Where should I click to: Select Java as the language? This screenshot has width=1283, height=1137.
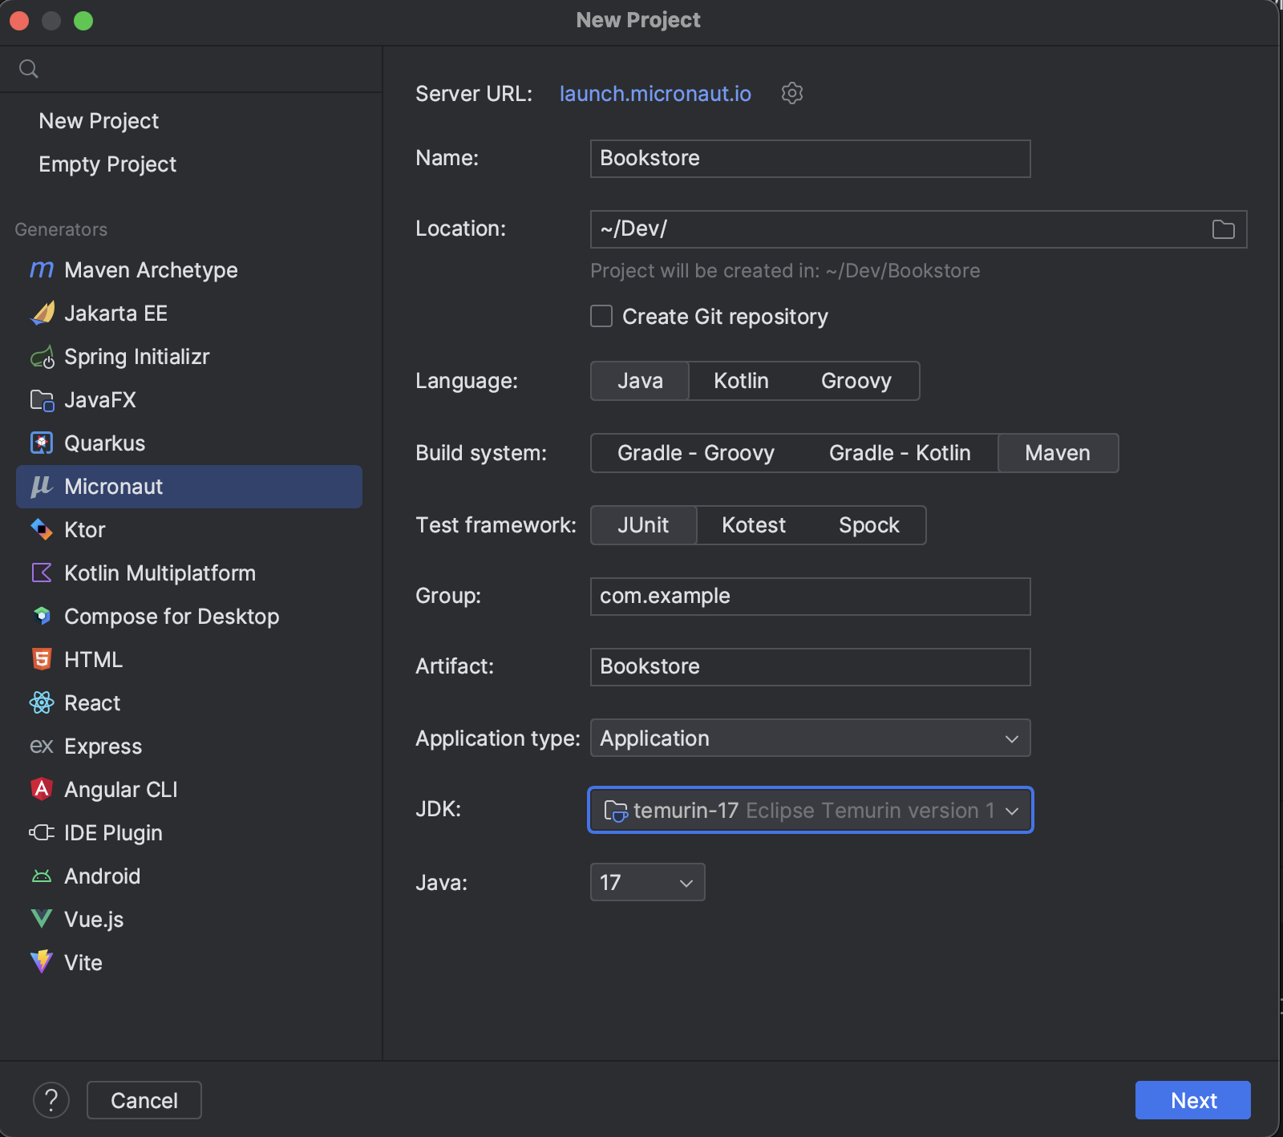[640, 381]
